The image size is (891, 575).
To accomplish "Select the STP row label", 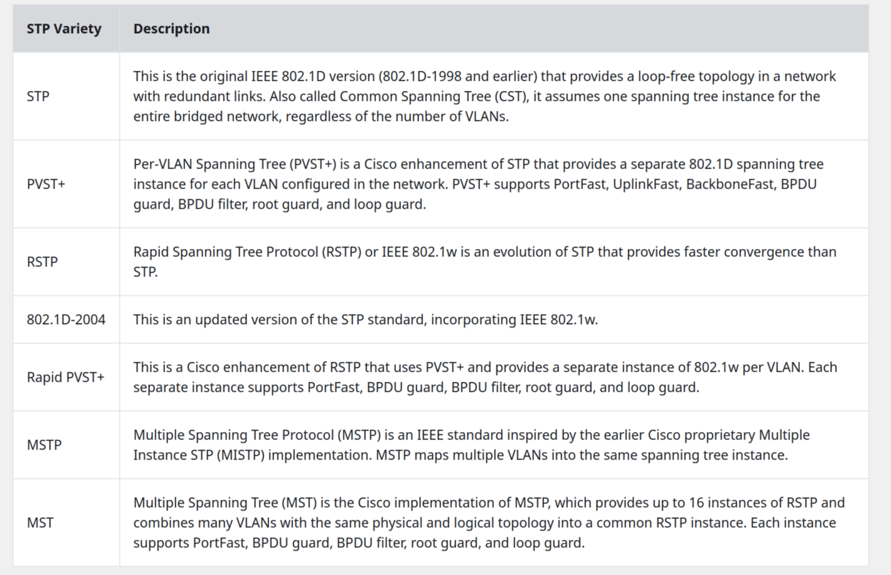I will tap(38, 97).
